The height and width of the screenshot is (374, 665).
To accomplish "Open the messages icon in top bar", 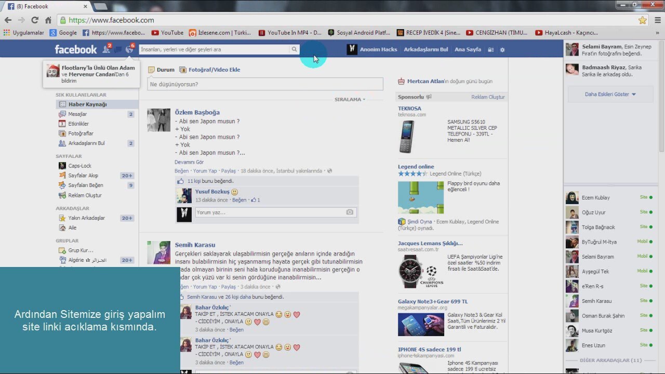I will (x=118, y=50).
